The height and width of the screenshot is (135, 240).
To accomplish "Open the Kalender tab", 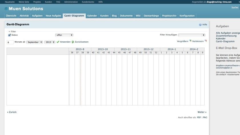I will tap(92, 16).
